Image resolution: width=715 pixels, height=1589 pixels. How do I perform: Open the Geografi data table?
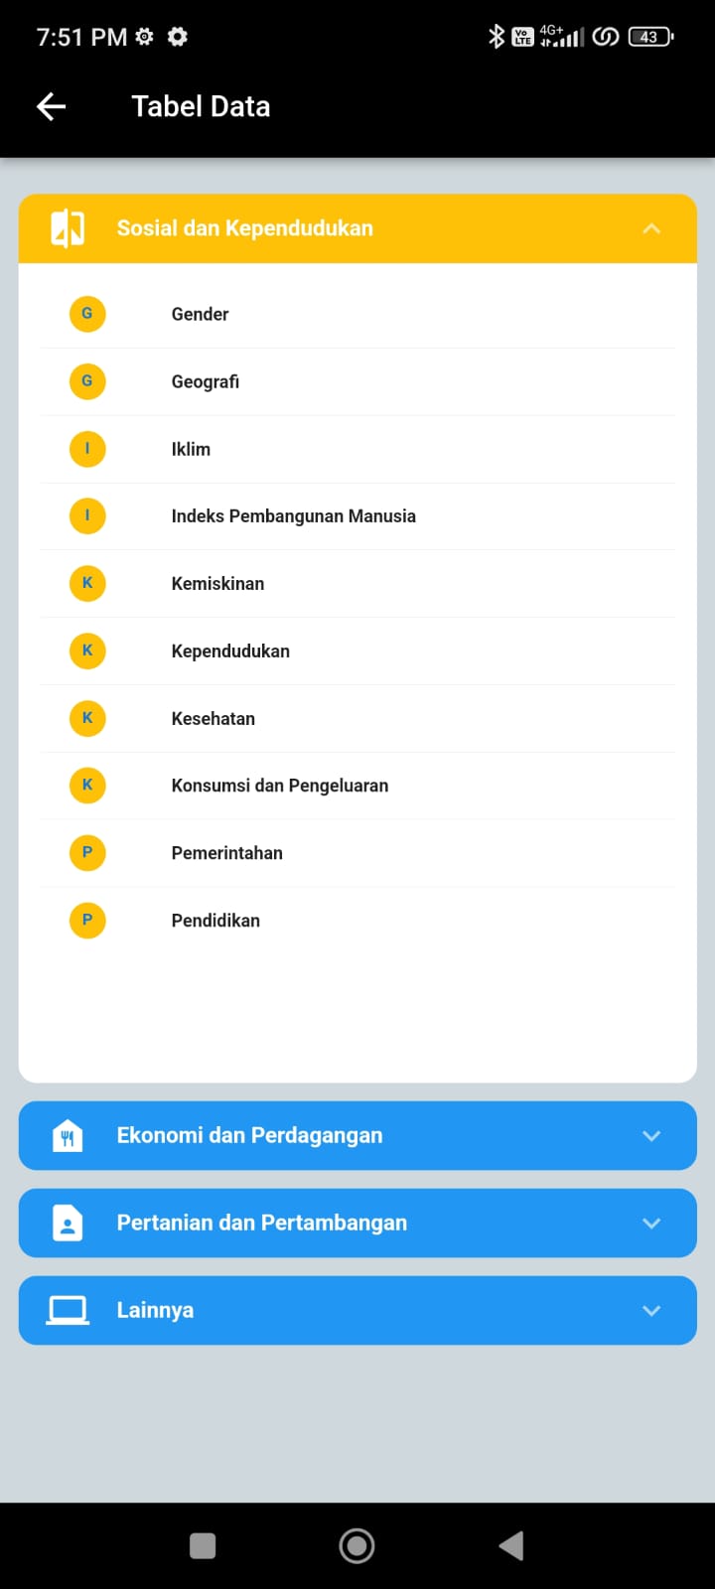(206, 381)
